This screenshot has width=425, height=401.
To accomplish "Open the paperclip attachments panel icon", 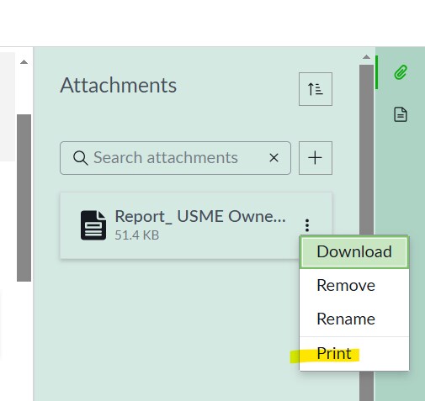I will click(401, 72).
